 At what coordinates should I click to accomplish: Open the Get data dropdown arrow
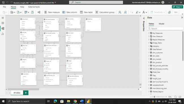point(14,12)
